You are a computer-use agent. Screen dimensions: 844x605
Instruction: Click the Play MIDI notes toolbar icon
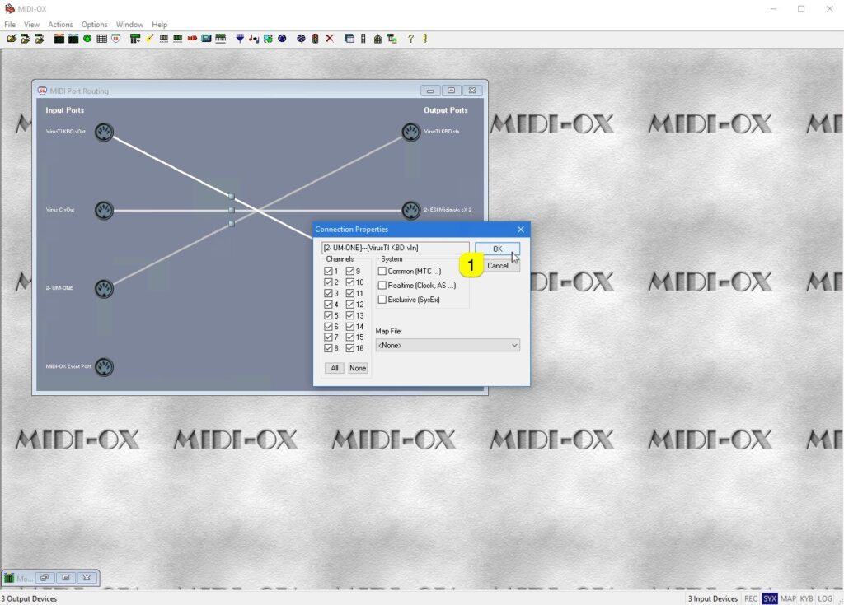[252, 38]
